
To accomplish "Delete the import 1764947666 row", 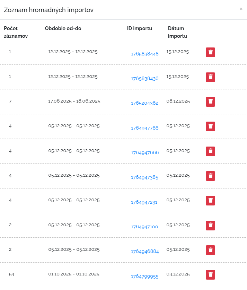I will 210,151.
